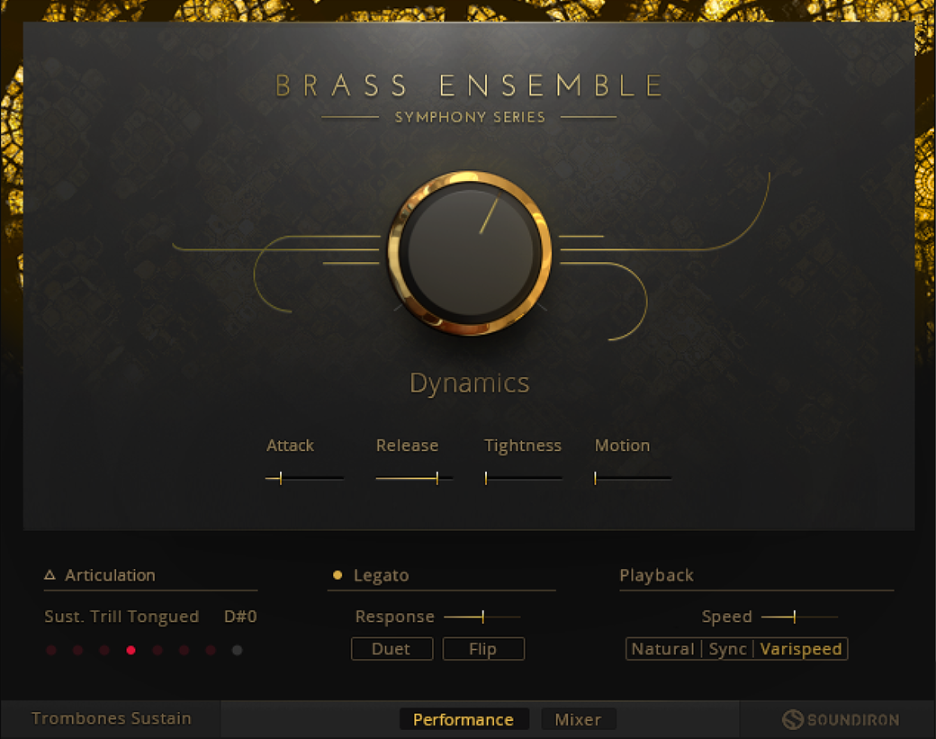Screen dimensions: 936x739
Task: Click the Release slider
Action: click(x=414, y=478)
